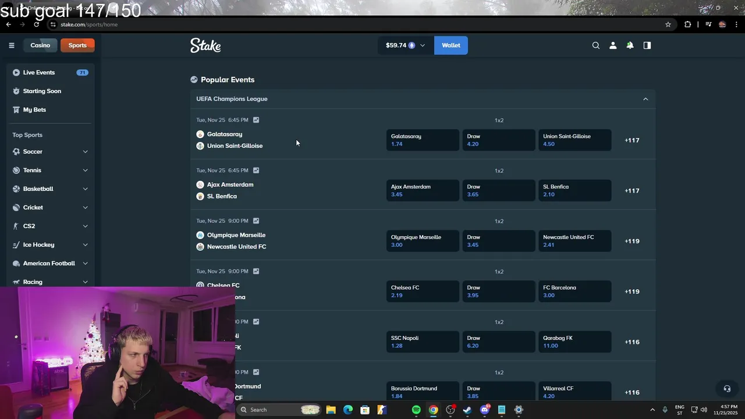The width and height of the screenshot is (745, 419).
Task: Bet on Union Saint-Gilloise at 4.50
Action: click(x=575, y=140)
